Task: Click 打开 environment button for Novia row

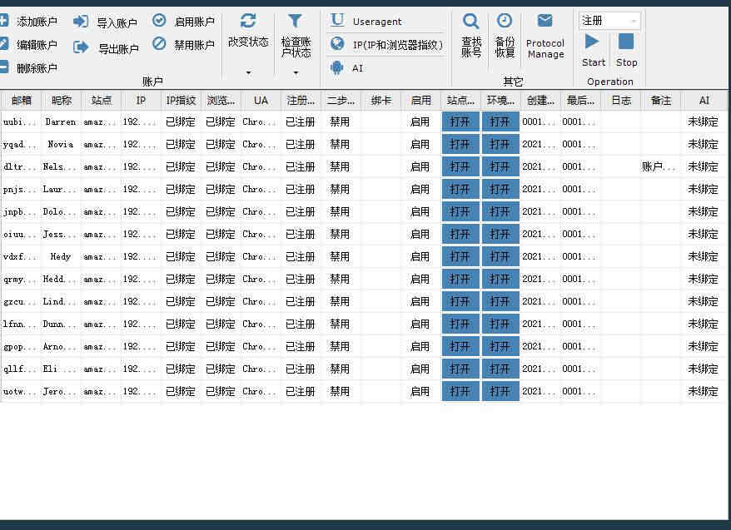Action: (500, 145)
